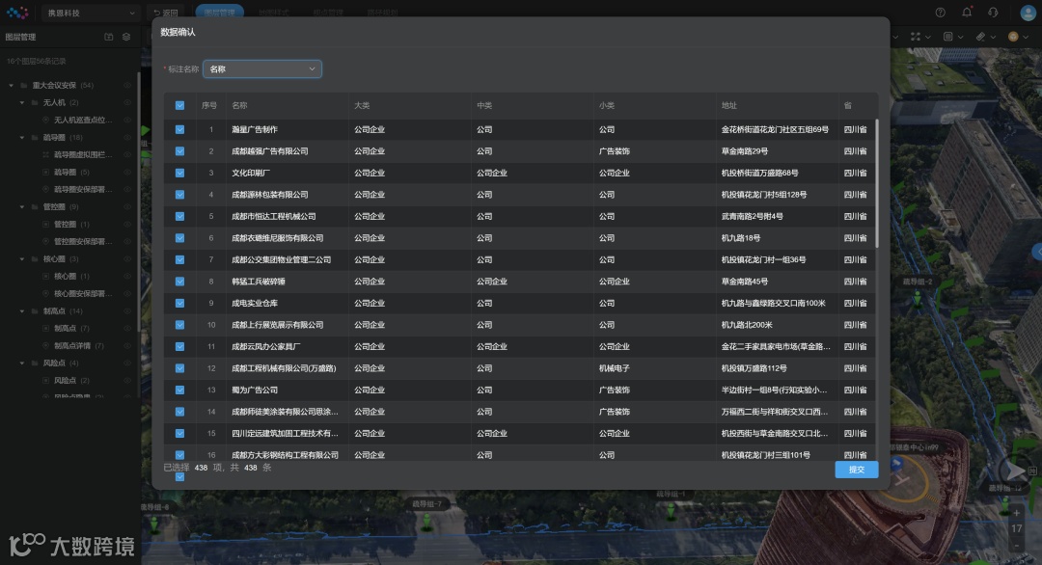Screen dimensions: 1042x565
Task: Select the 风险点 (2) layer item
Action: coord(71,381)
